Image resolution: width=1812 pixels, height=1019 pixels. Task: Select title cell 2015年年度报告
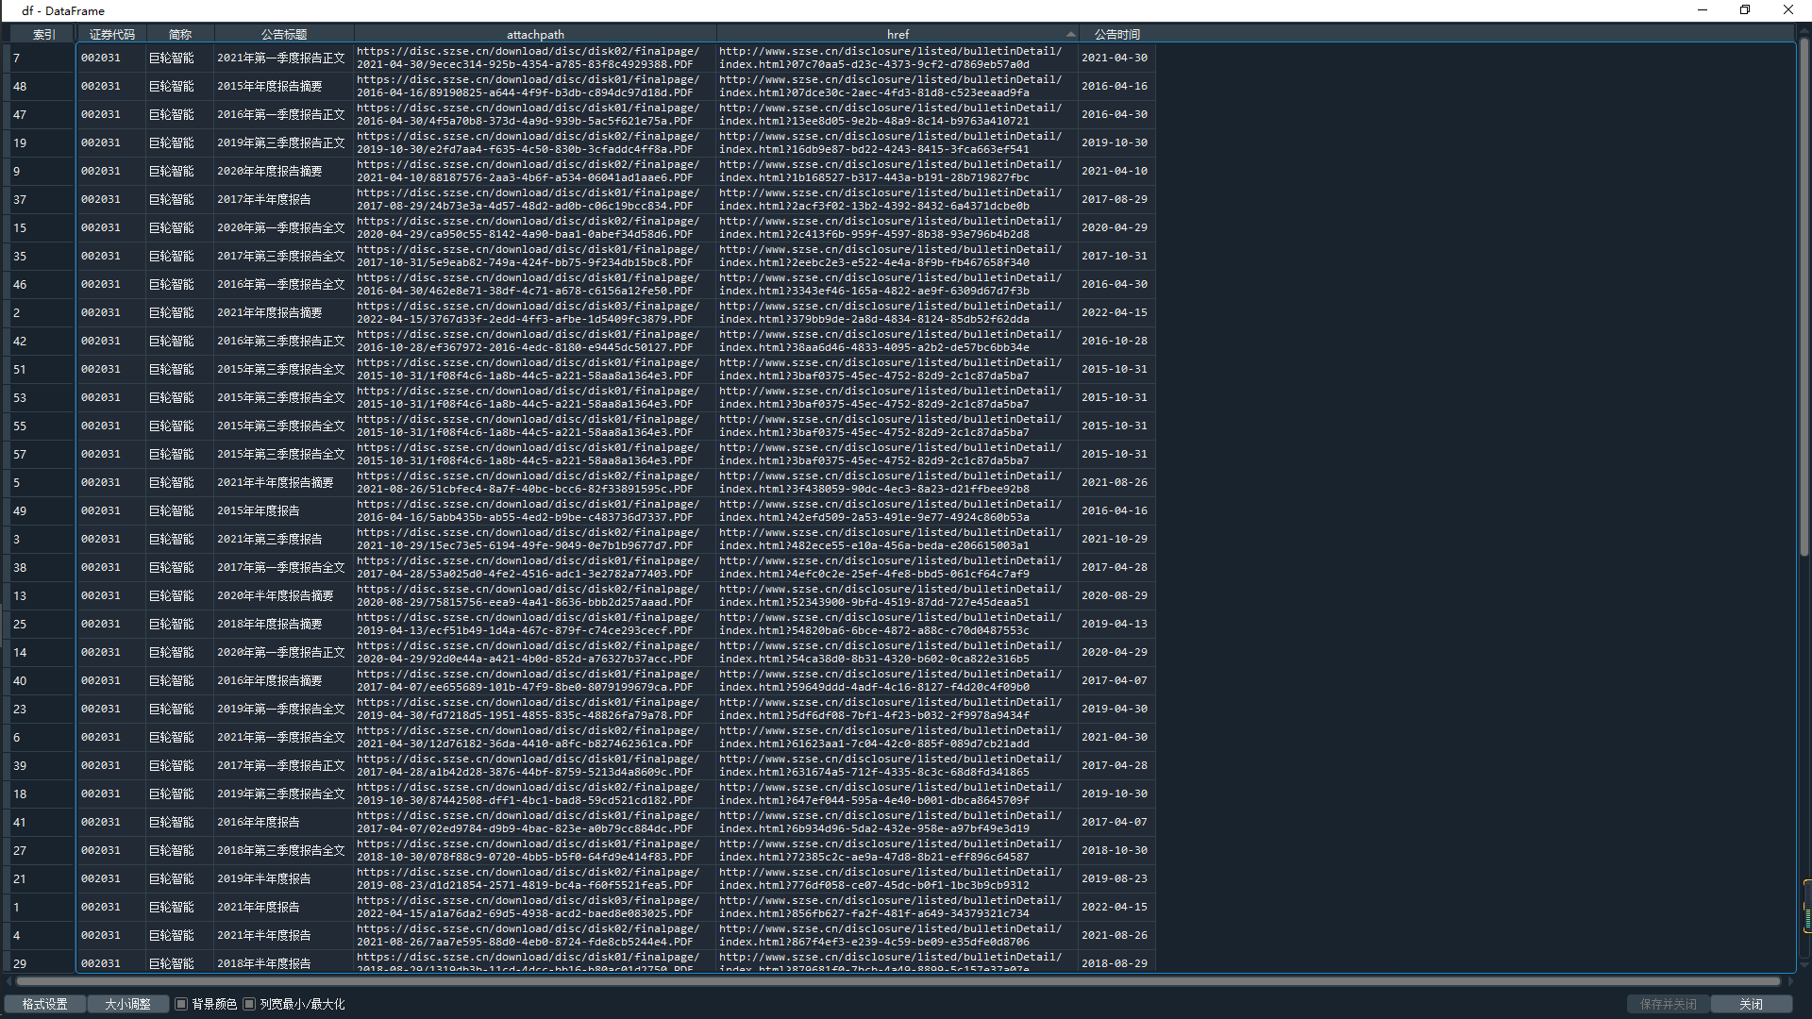[283, 510]
